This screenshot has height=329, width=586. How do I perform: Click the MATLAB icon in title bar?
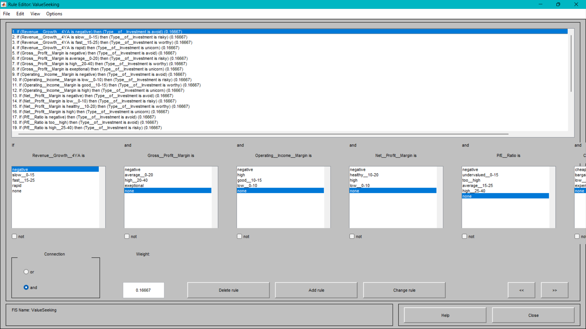pos(4,4)
